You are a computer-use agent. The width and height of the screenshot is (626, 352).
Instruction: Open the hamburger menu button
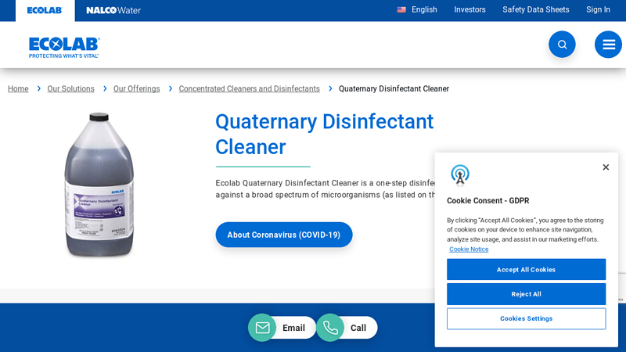coord(608,45)
